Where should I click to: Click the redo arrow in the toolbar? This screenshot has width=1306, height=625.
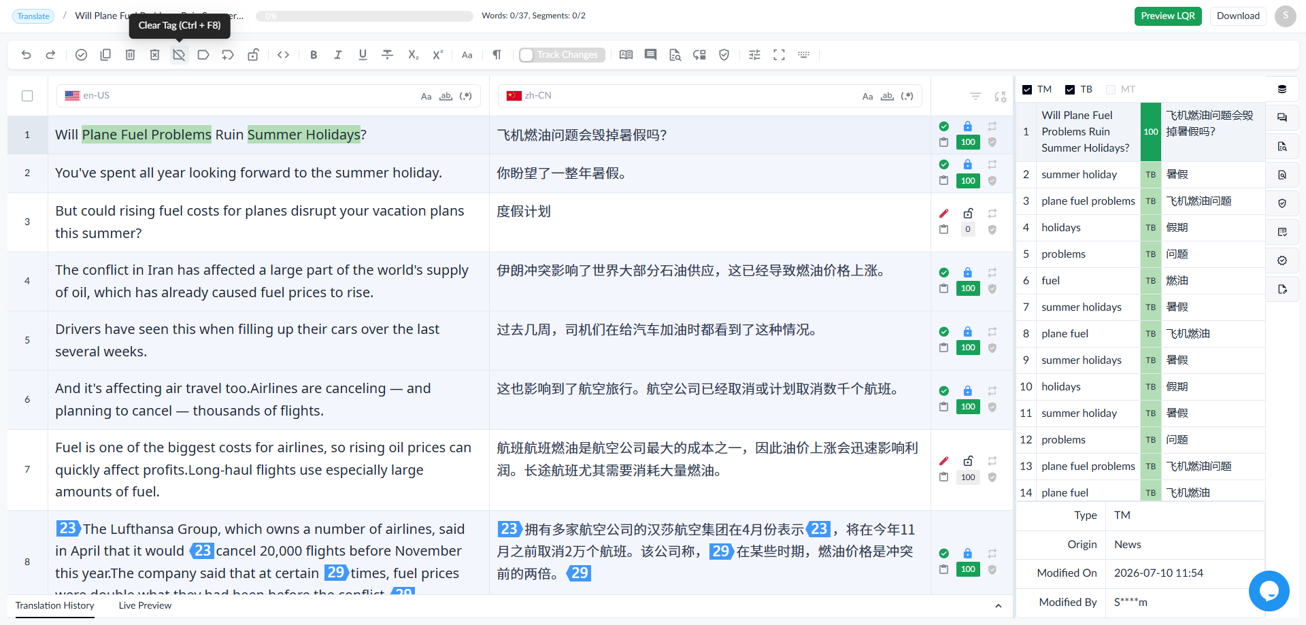click(50, 55)
